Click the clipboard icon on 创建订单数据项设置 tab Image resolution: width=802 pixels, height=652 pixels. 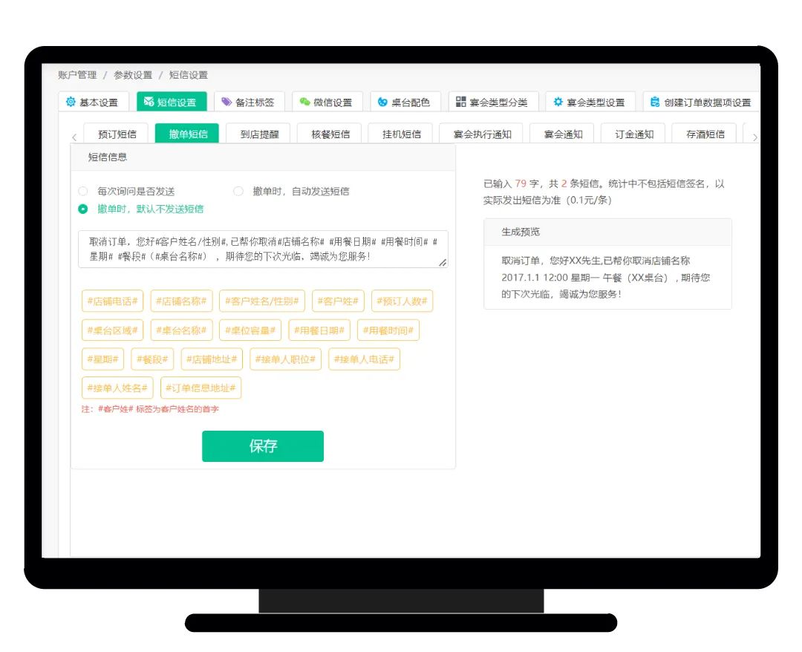click(x=655, y=102)
